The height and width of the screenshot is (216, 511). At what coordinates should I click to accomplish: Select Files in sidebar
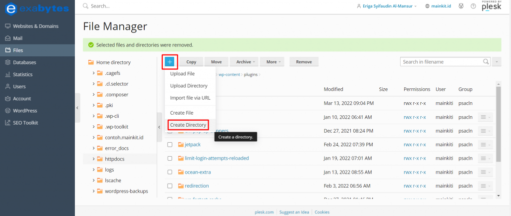pyautogui.click(x=37, y=50)
